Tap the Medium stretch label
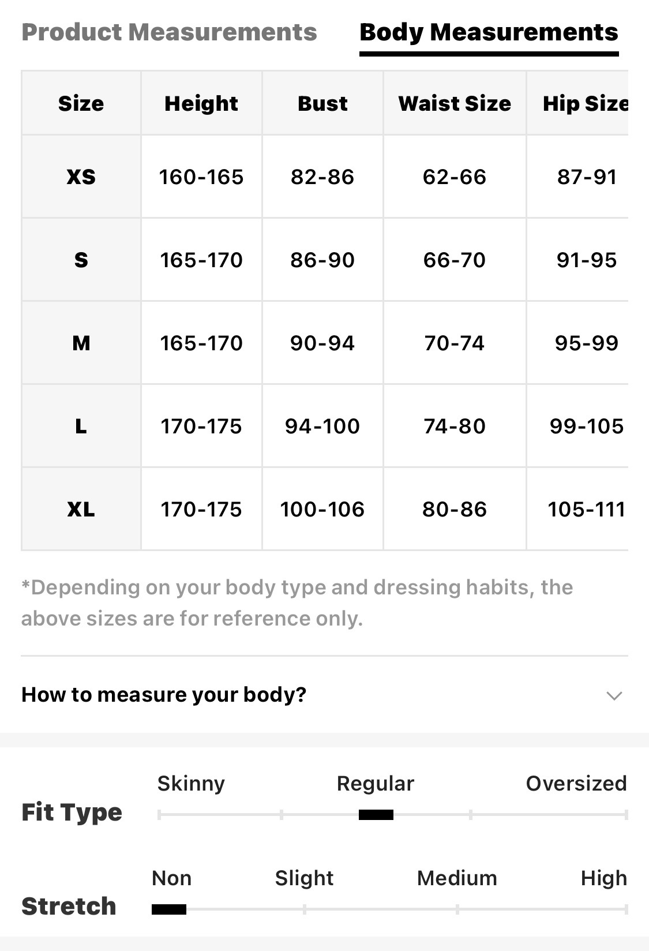The width and height of the screenshot is (649, 951). (457, 878)
